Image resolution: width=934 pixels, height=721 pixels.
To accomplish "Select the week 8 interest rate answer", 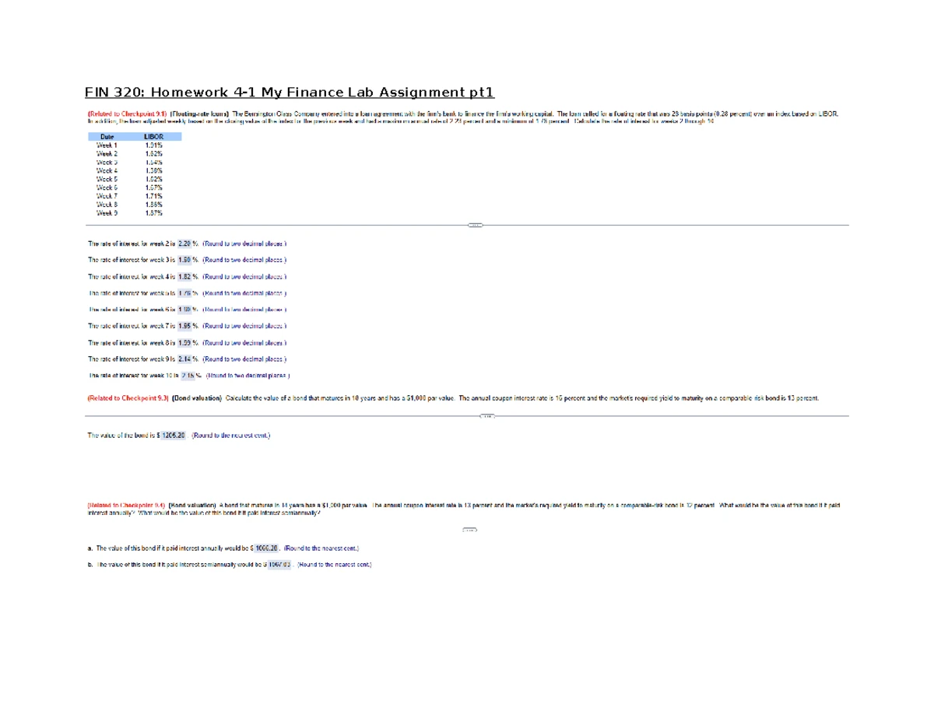I will click(187, 342).
